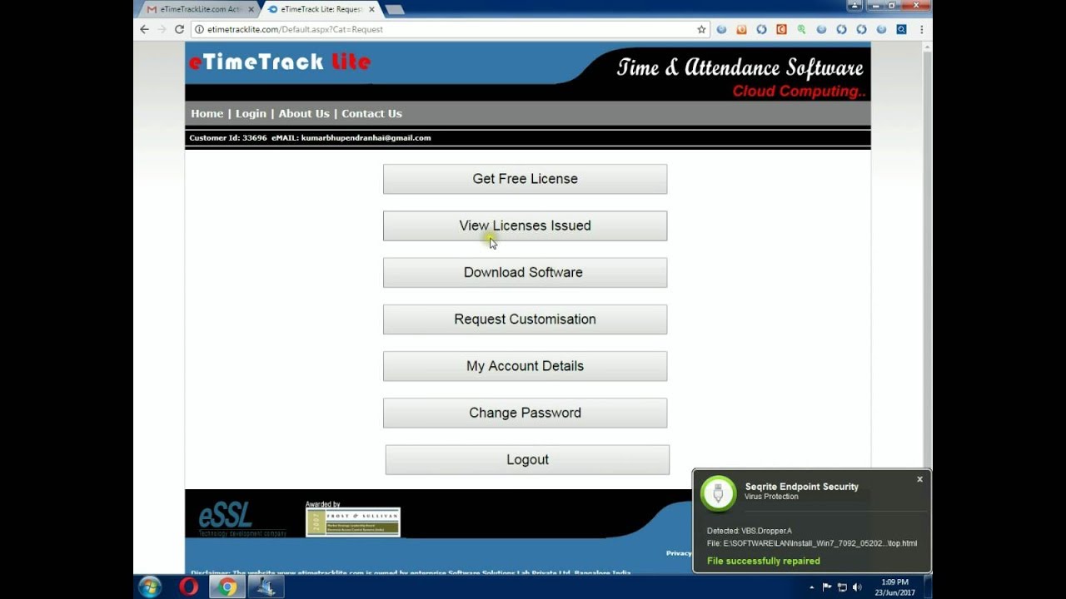Image resolution: width=1066 pixels, height=599 pixels.
Task: Open the third taskbar application icon
Action: 266,587
